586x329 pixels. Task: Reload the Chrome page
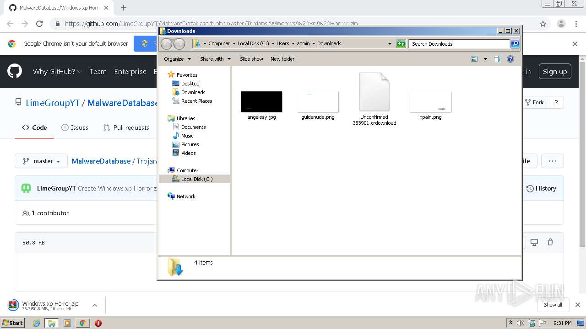coord(39,24)
